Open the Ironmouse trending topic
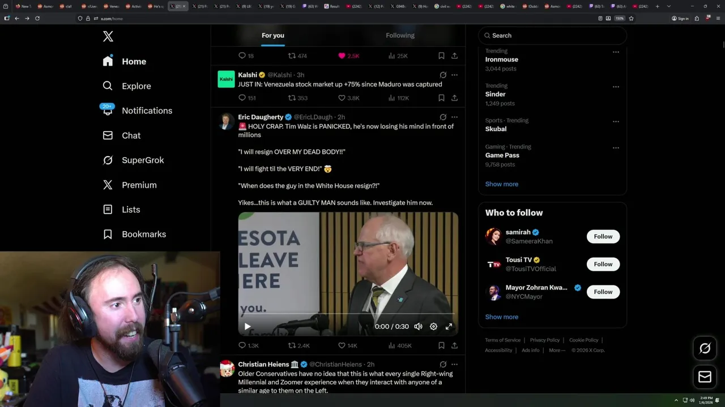Image resolution: width=725 pixels, height=407 pixels. [x=502, y=59]
